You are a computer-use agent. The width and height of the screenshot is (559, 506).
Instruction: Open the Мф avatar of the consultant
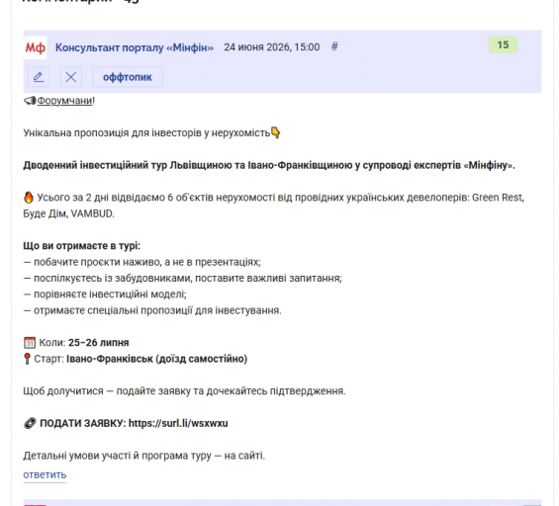[x=35, y=47]
